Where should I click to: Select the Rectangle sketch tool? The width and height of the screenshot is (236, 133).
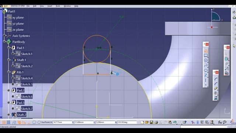pos(206,55)
